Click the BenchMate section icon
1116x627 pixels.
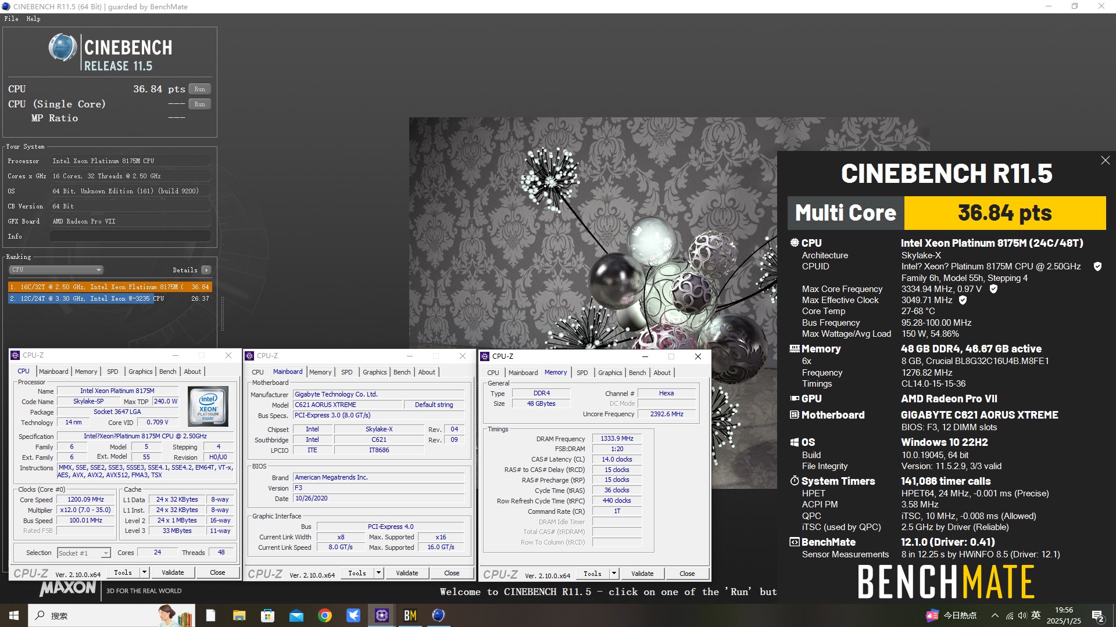point(795,542)
